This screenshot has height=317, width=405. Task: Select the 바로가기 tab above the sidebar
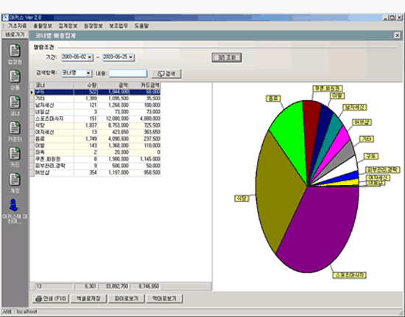[15, 35]
